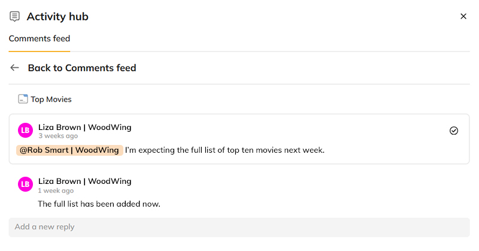Click the 3 weeks ago timestamp
This screenshot has width=479, height=251.
point(58,136)
